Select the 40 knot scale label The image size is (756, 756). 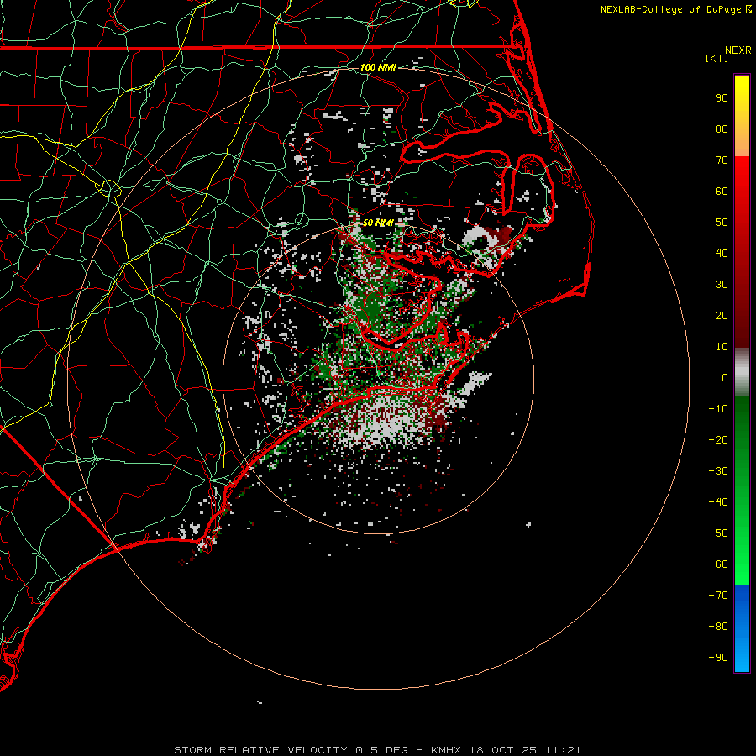[x=722, y=254]
